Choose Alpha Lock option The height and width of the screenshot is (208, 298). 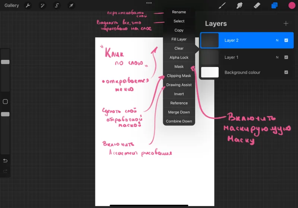click(179, 58)
